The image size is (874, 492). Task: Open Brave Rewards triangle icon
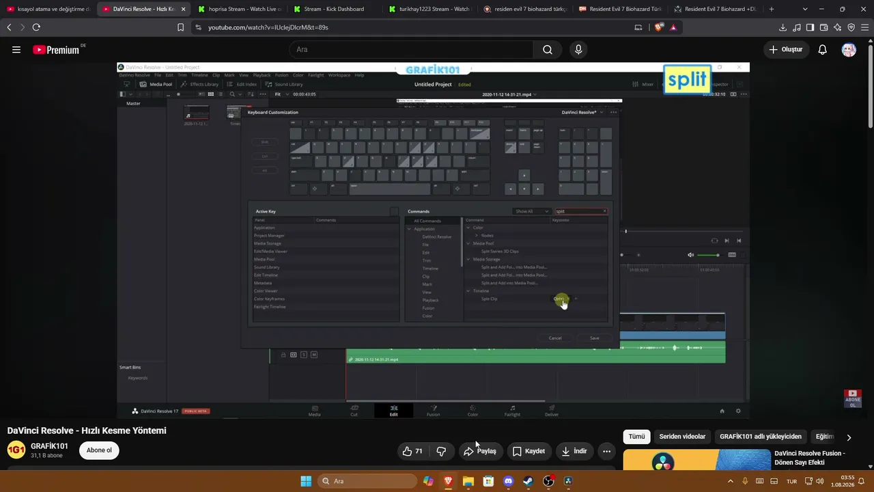point(673,27)
